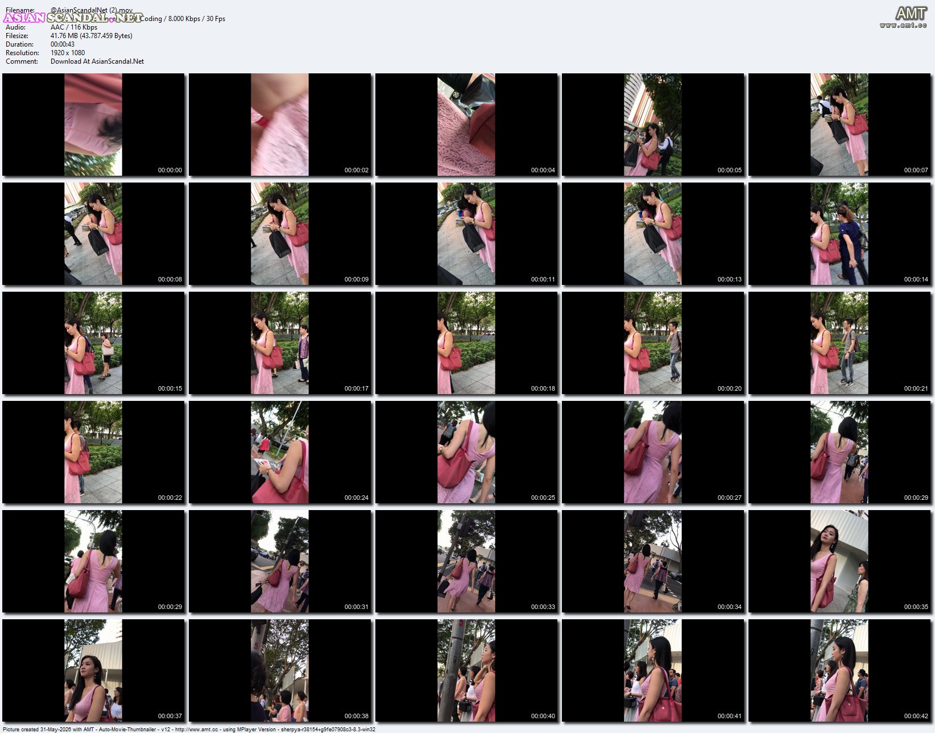Viewport: 935px width, 733px height.
Task: Click the thumbnail timestamped 00:00:41
Action: 653,670
